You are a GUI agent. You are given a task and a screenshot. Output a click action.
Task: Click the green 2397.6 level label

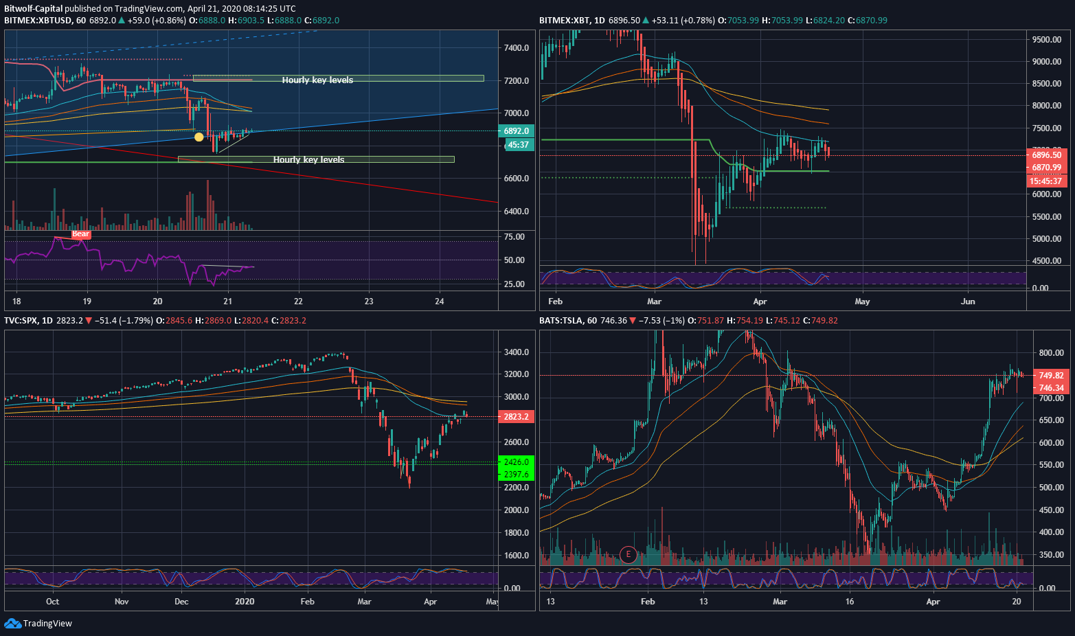[516, 475]
